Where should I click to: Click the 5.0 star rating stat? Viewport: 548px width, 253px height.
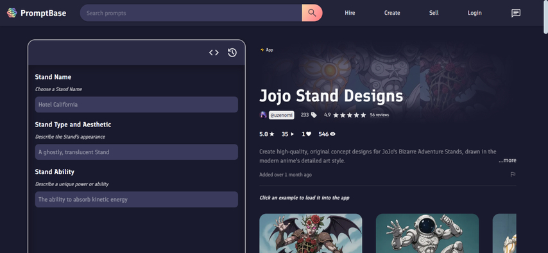267,134
